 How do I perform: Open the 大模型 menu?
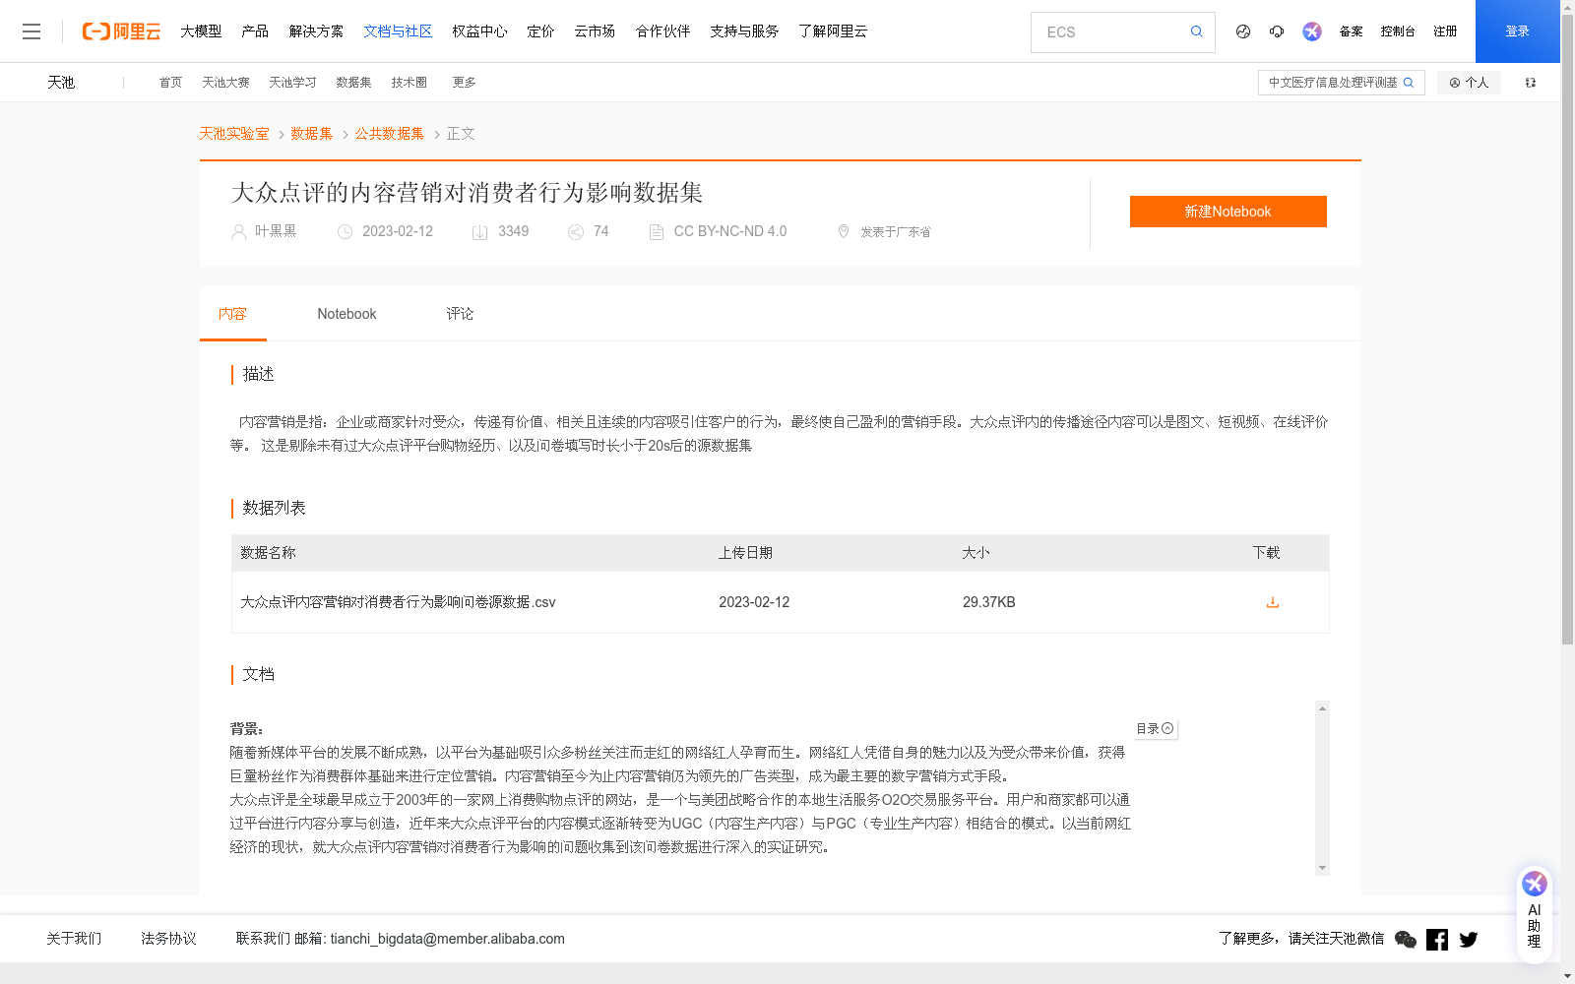point(201,31)
